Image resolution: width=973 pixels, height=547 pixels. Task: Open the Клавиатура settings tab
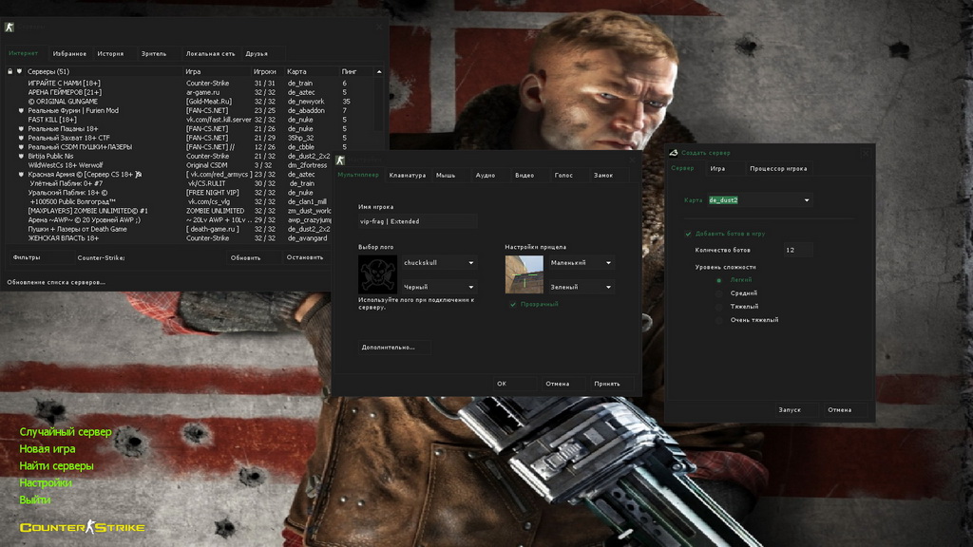click(x=407, y=176)
